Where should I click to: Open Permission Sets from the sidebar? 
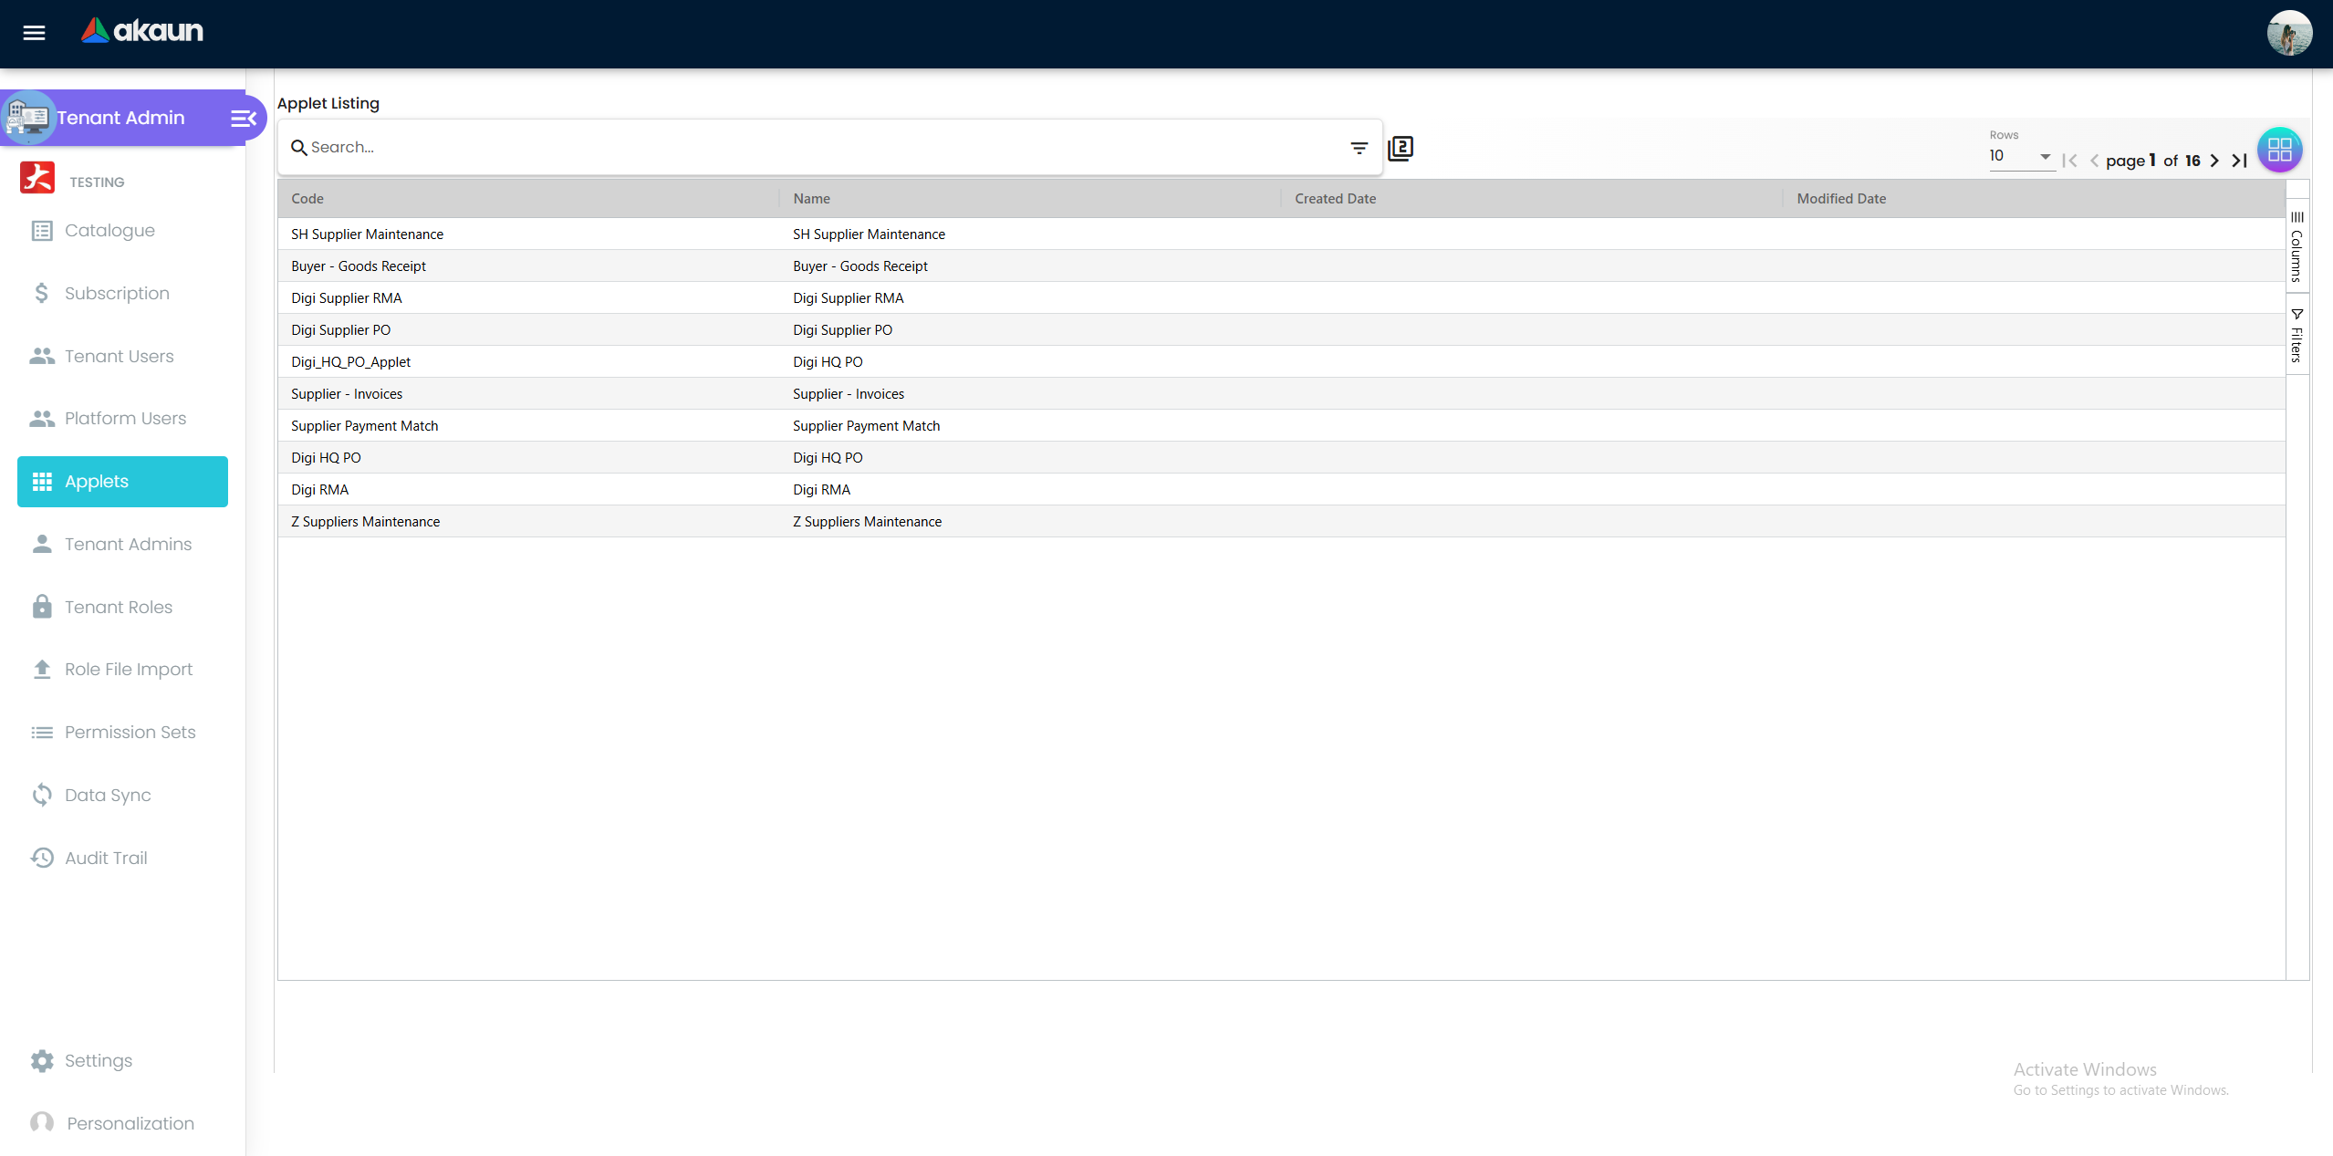[x=130, y=733]
